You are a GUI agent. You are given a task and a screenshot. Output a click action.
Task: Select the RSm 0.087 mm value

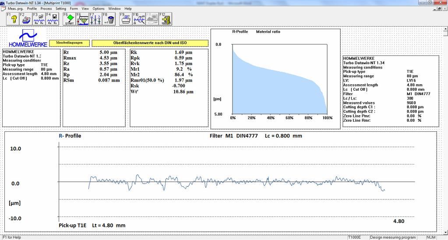(x=109, y=80)
